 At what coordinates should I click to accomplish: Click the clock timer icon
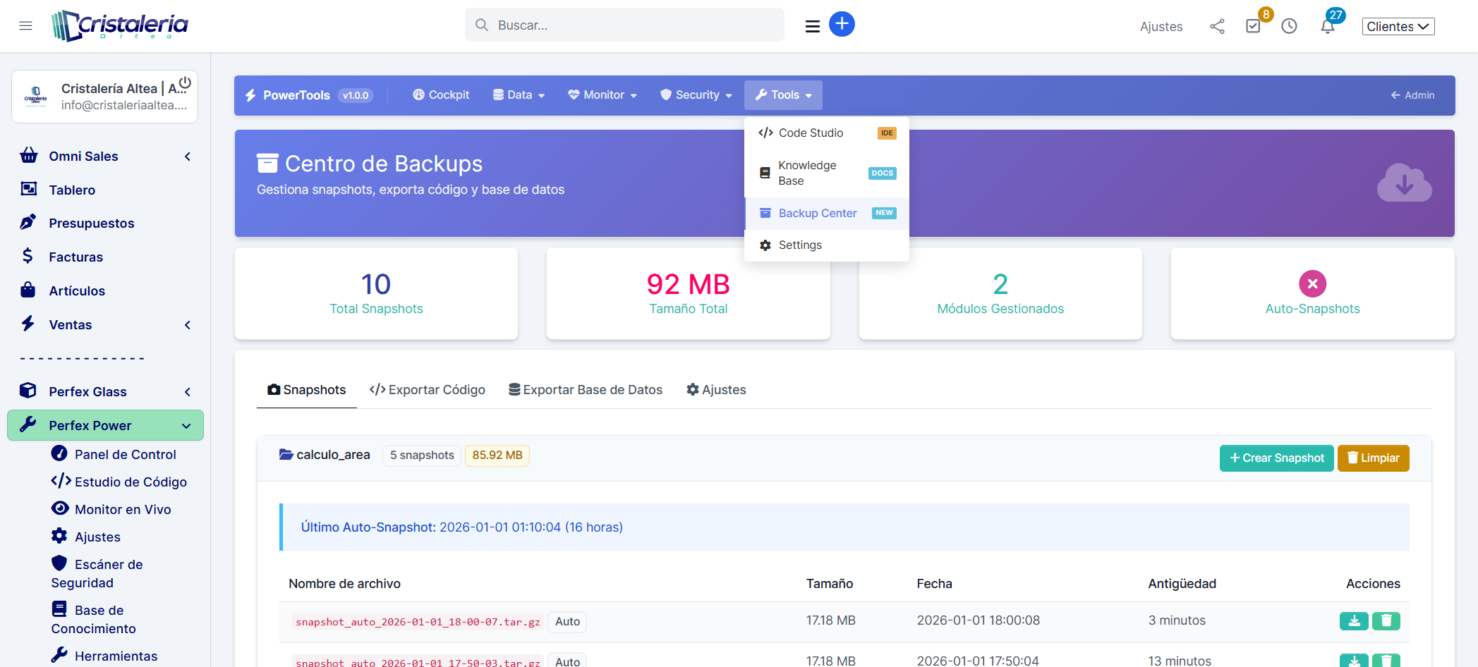click(1289, 27)
